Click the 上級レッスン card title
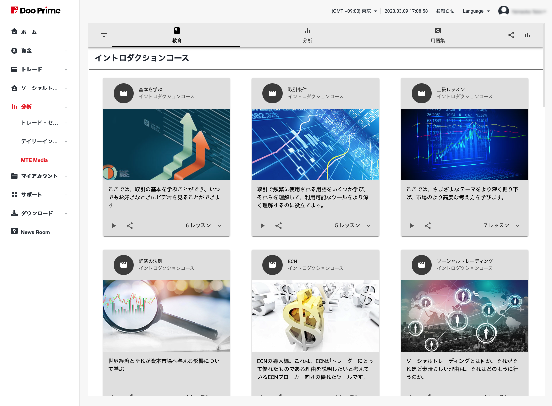 coord(451,90)
